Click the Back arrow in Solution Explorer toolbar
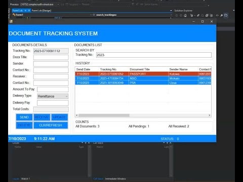 (177, 16)
